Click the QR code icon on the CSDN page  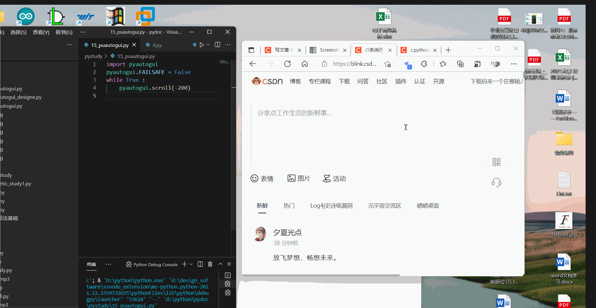coord(497,162)
